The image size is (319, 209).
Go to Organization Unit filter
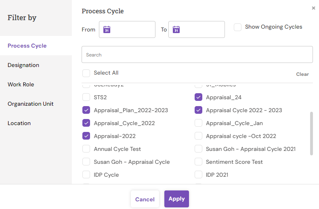(31, 104)
